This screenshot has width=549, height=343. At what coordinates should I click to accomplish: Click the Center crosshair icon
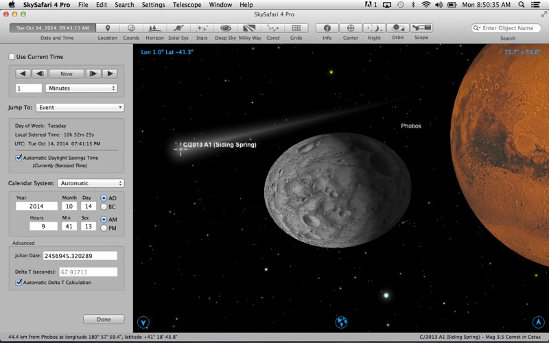[x=351, y=28]
